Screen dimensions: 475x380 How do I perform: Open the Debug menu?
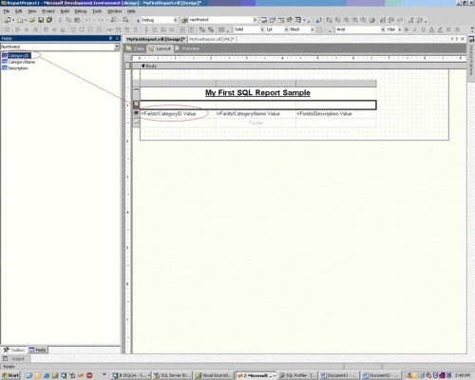[81, 11]
